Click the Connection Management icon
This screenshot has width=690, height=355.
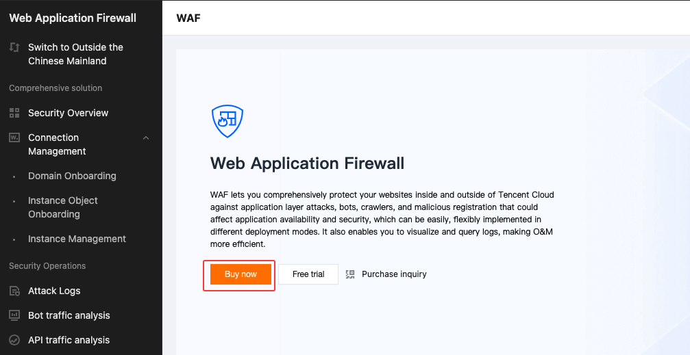pos(14,137)
